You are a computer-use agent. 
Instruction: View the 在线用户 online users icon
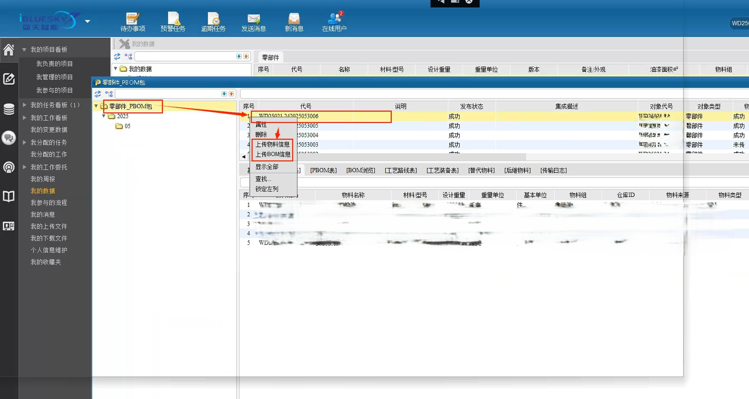point(334,21)
